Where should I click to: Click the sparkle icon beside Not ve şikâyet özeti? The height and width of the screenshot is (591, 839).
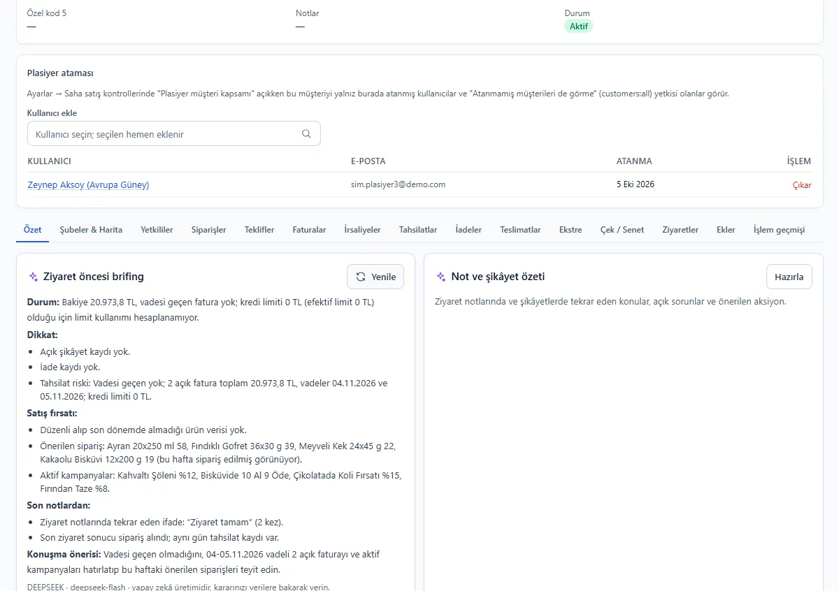(441, 277)
